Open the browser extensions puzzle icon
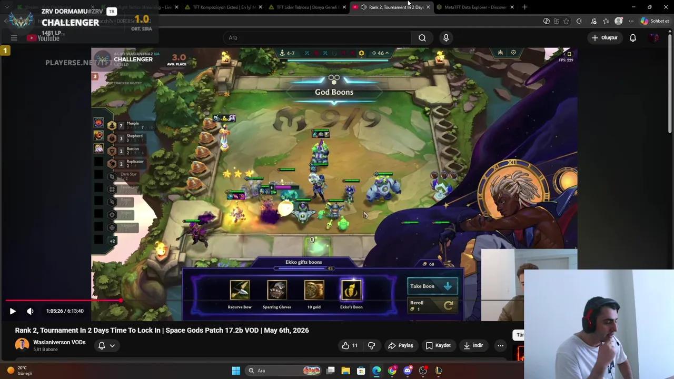Screen dimensions: 674x379 [579, 21]
